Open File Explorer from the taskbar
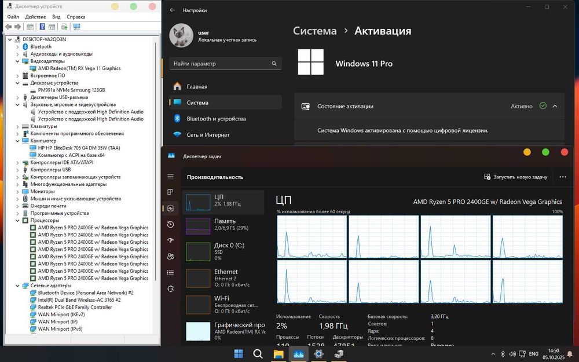579x362 pixels. point(278,354)
